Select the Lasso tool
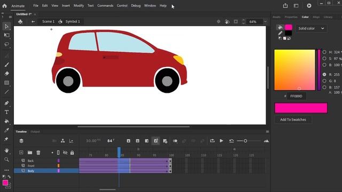 point(6,44)
